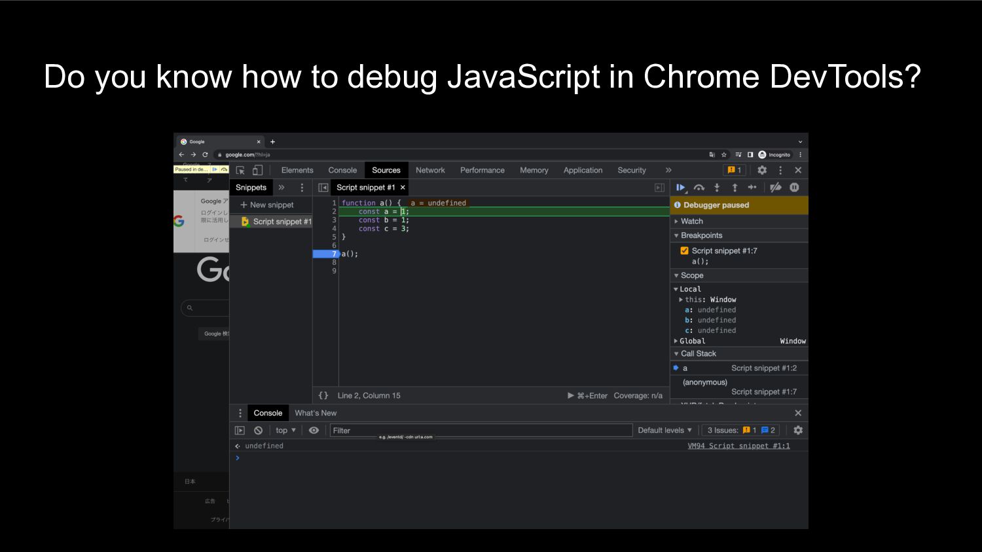Click the issues warning badge showing 1
The width and height of the screenshot is (982, 552).
(x=734, y=170)
